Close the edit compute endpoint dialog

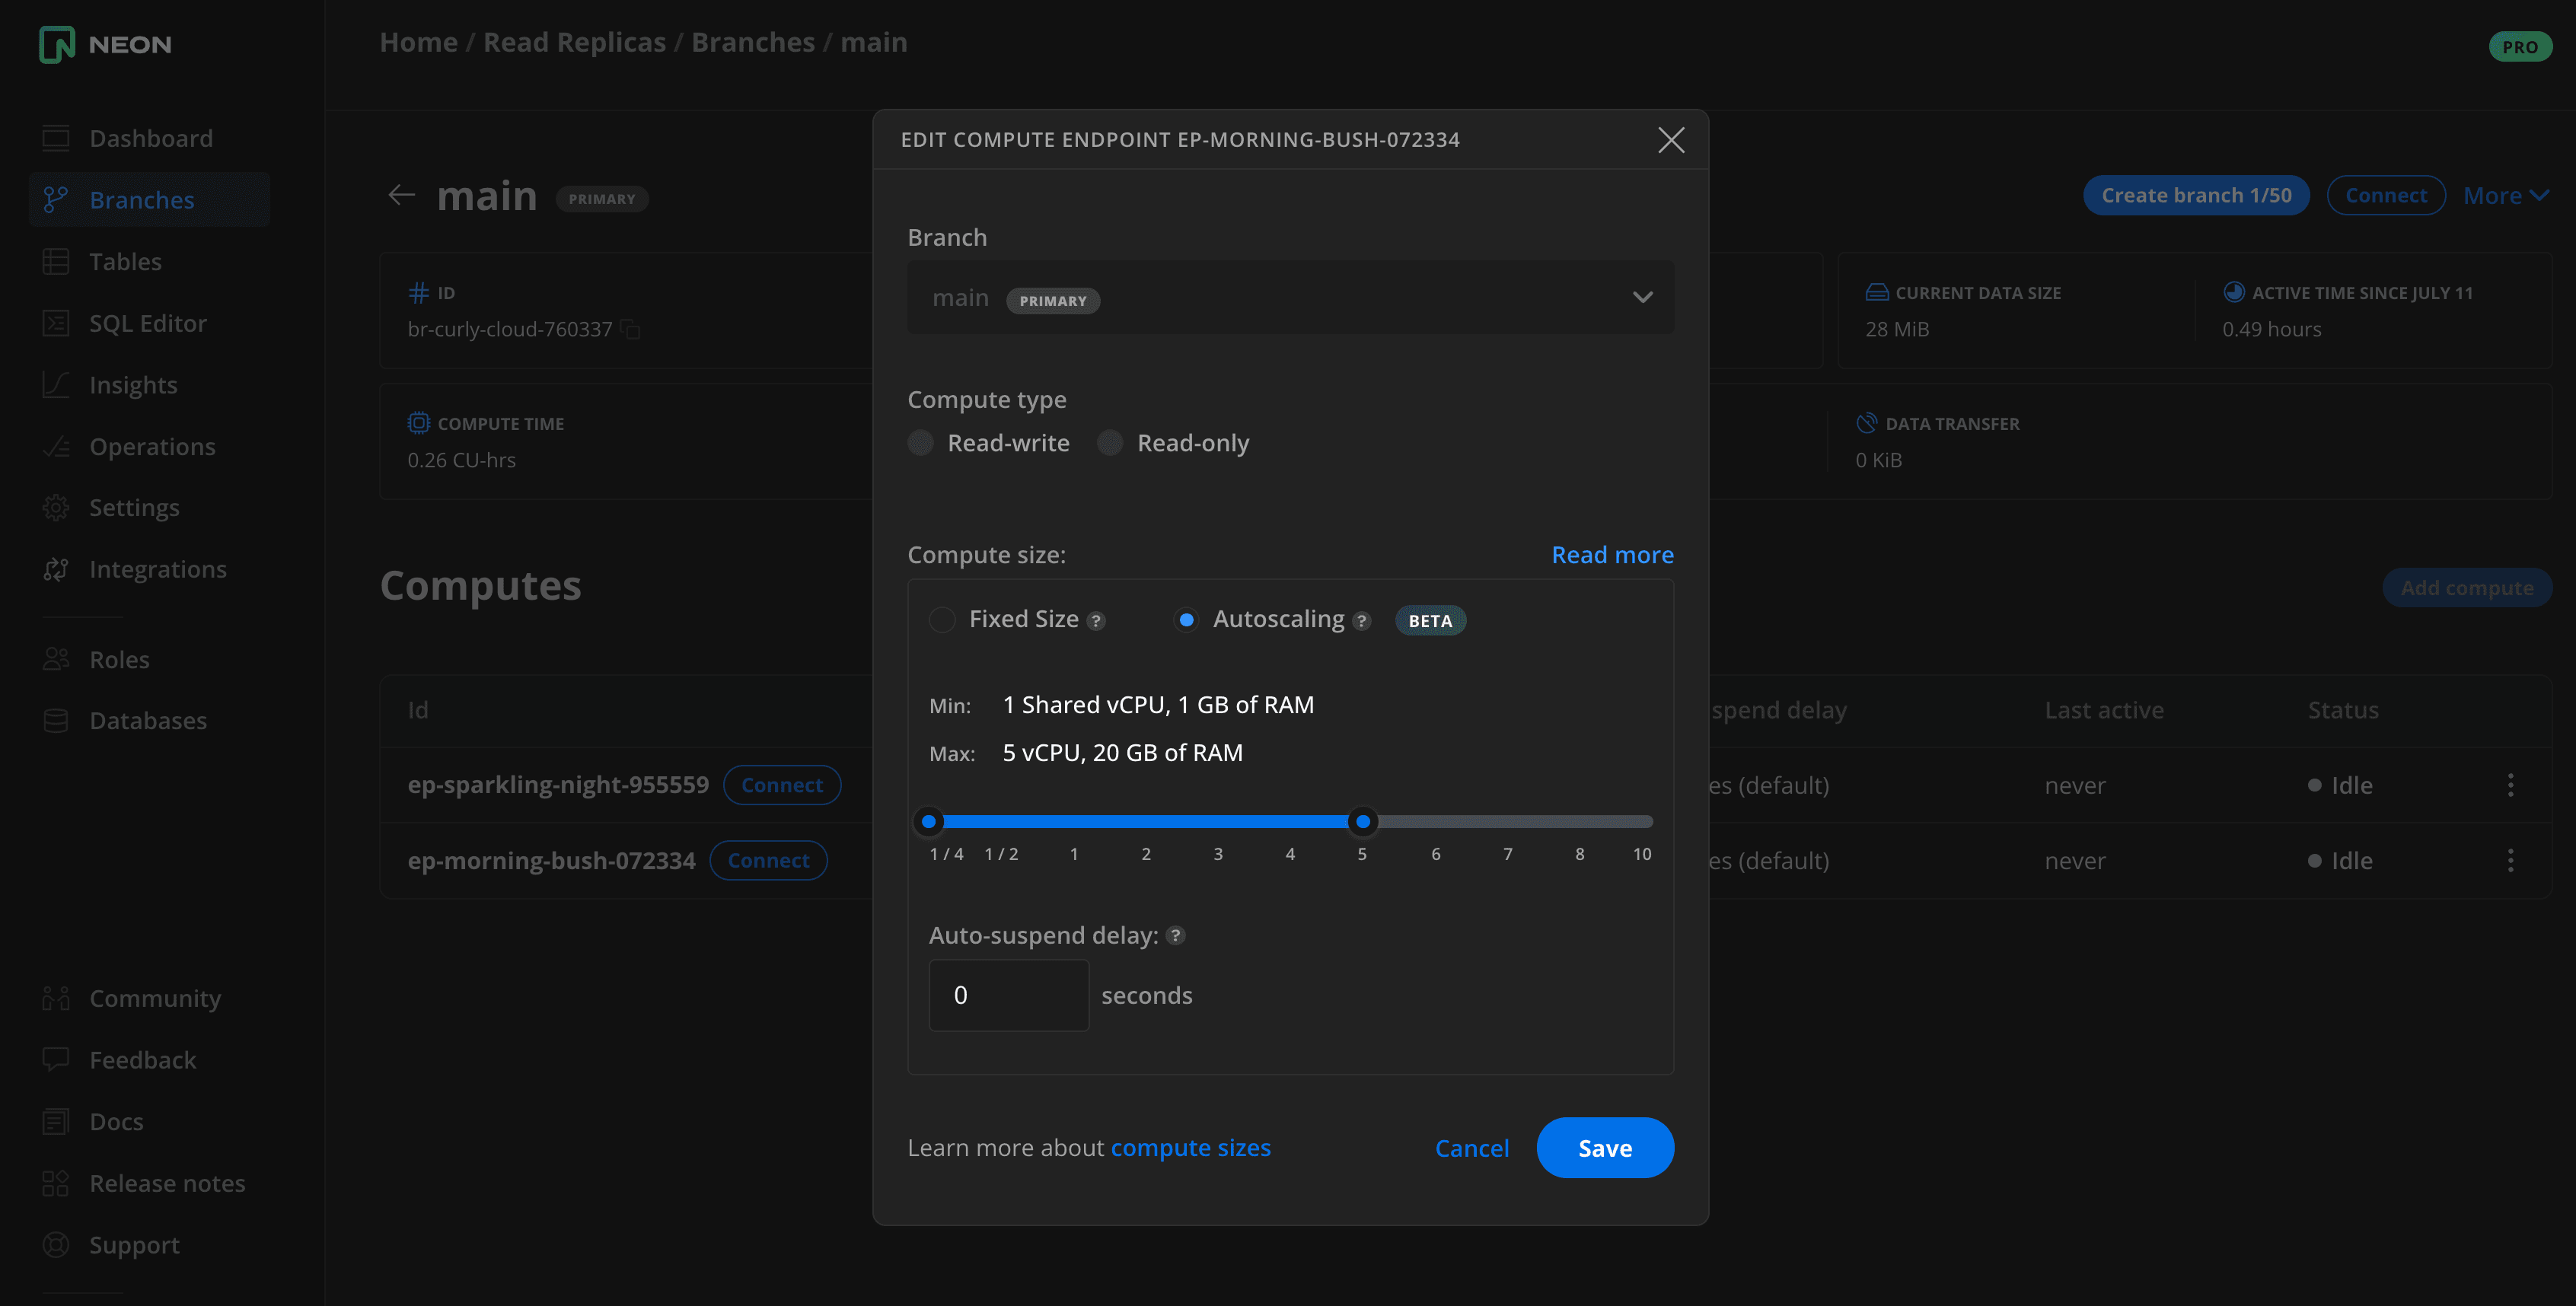click(1671, 140)
